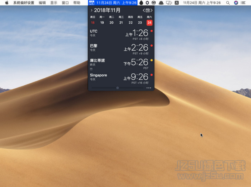The height and width of the screenshot is (187, 251).
Task: Click the red dot next to 巴黎 time
Action: pos(151,45)
